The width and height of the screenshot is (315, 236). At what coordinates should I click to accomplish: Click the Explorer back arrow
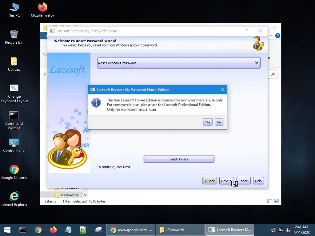[x=46, y=74]
